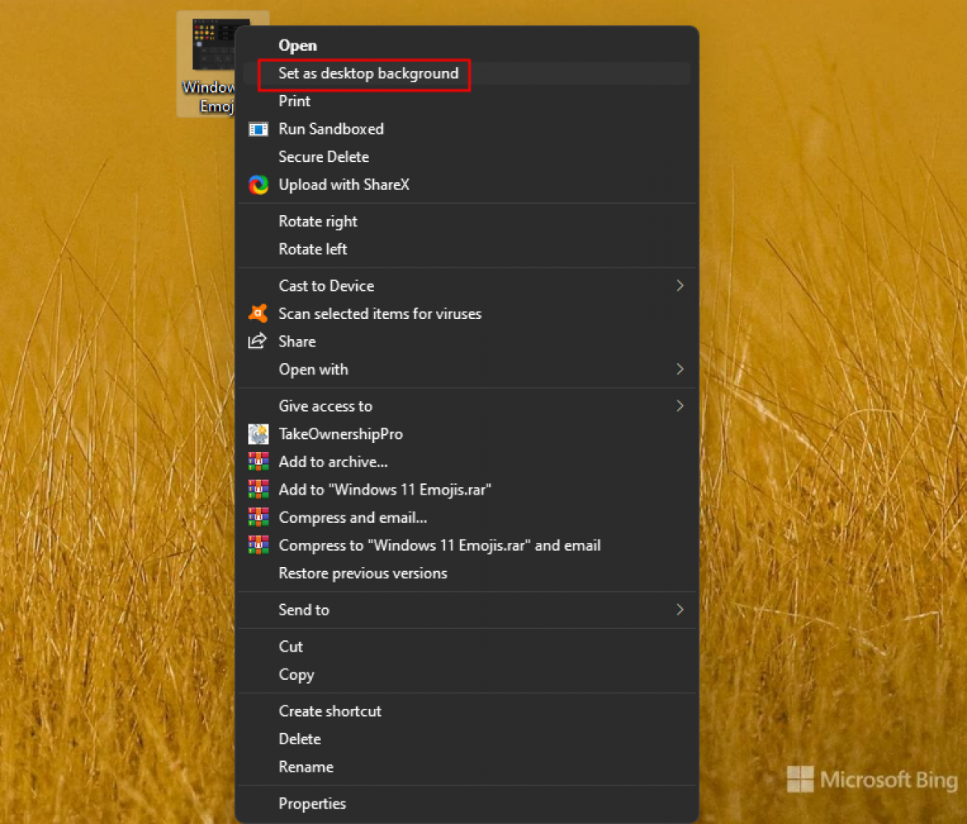This screenshot has height=824, width=967.
Task: Choose Rotate right from the menu
Action: coord(317,222)
